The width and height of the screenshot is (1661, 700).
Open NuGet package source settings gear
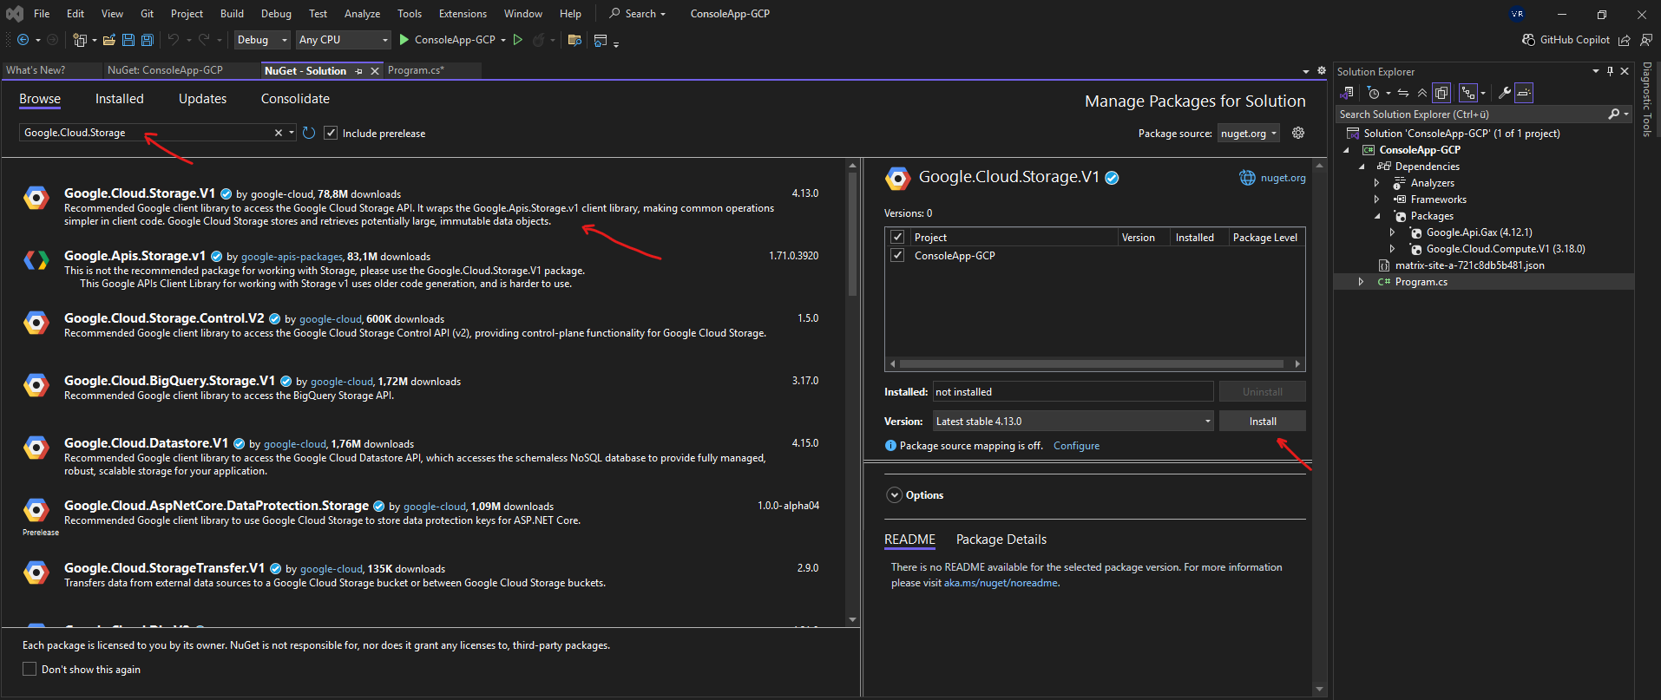point(1298,133)
